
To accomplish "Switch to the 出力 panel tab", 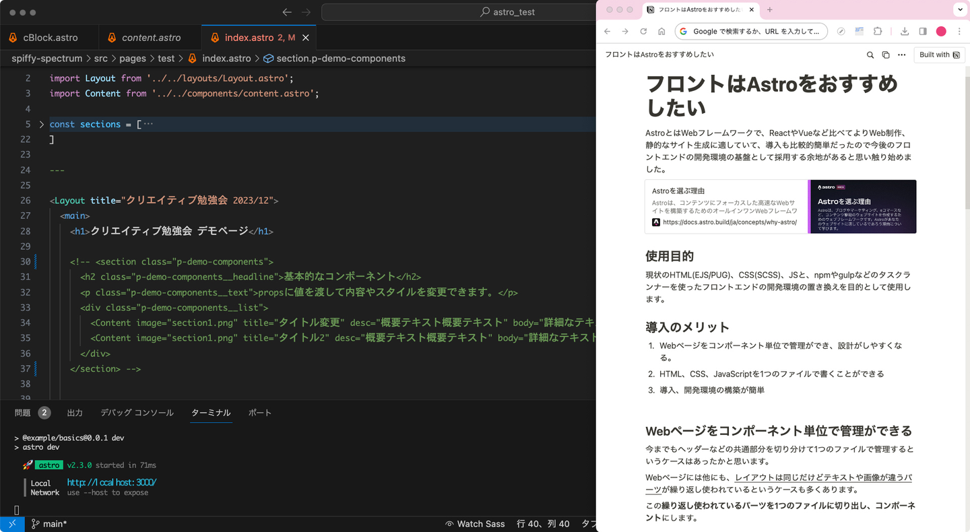I will coord(75,413).
